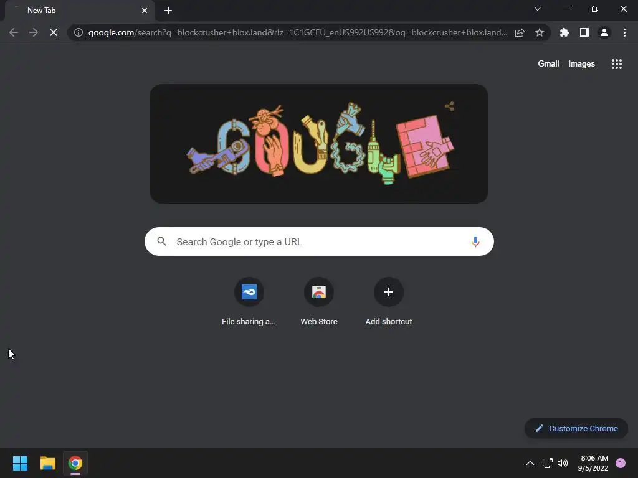Show hidden system tray icons

pos(530,463)
